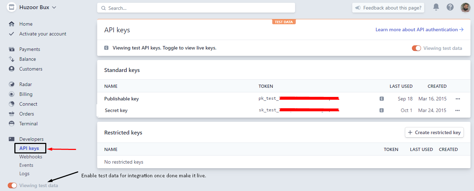
Task: Click Publishable key name text
Action: pyautogui.click(x=121, y=99)
